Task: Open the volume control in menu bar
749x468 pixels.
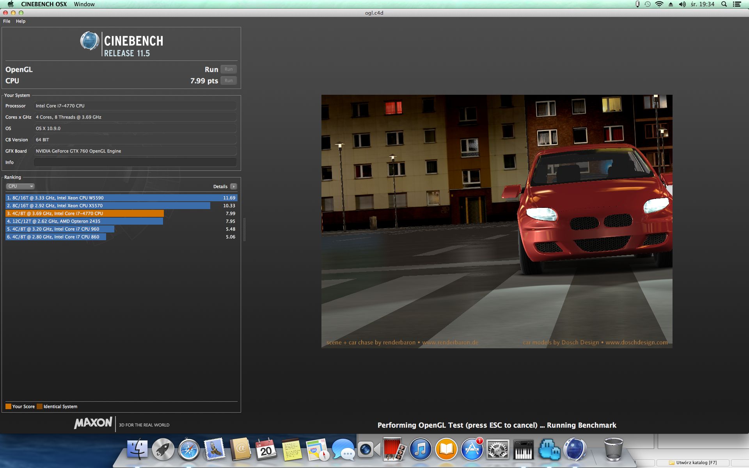Action: pos(682,4)
